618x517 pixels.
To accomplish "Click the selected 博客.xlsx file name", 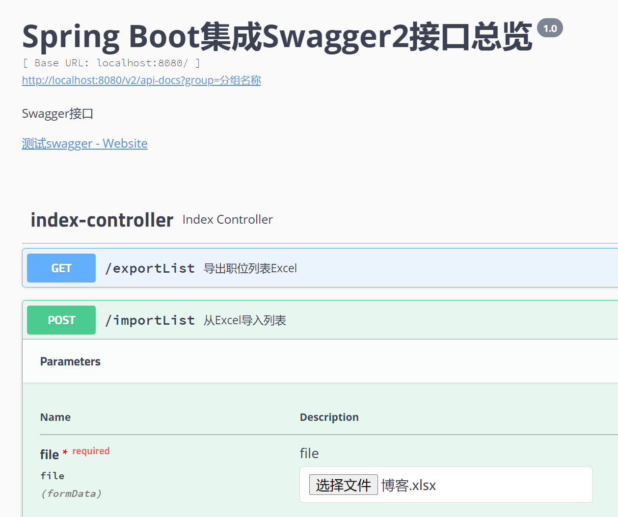I will pyautogui.click(x=408, y=486).
